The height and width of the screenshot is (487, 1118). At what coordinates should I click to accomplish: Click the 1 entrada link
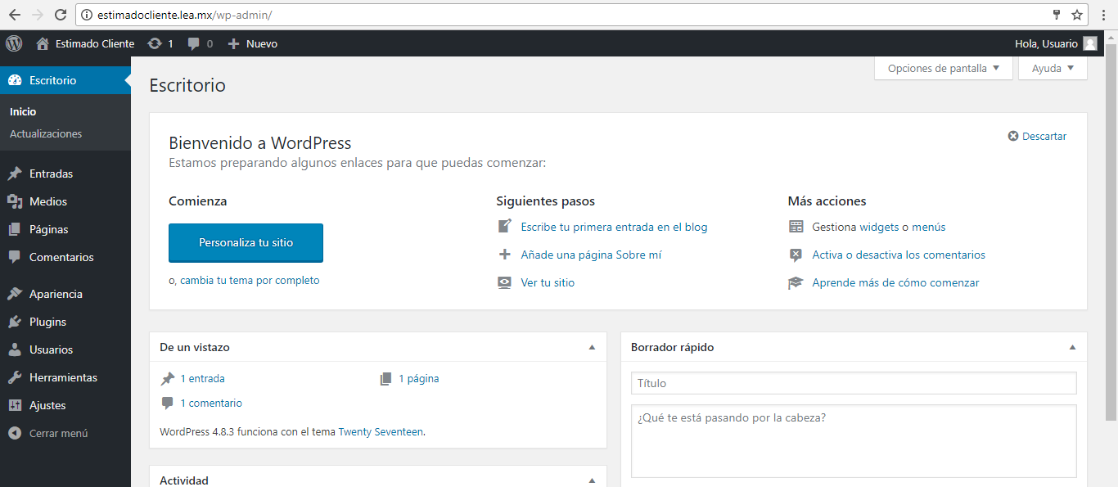(202, 378)
